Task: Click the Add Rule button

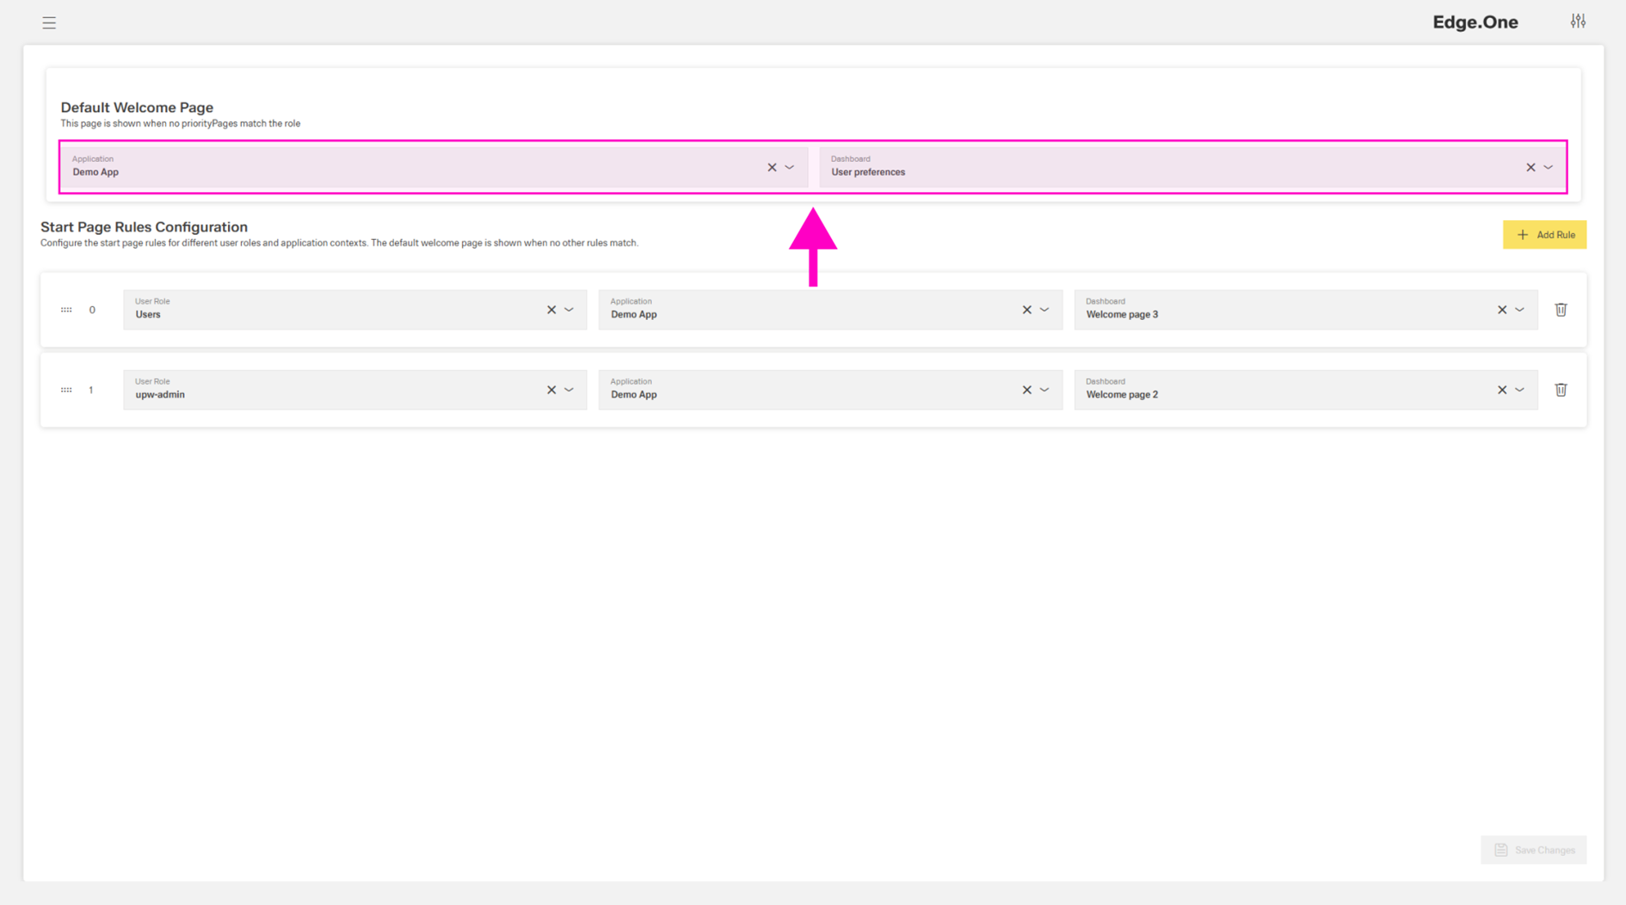Action: tap(1544, 234)
